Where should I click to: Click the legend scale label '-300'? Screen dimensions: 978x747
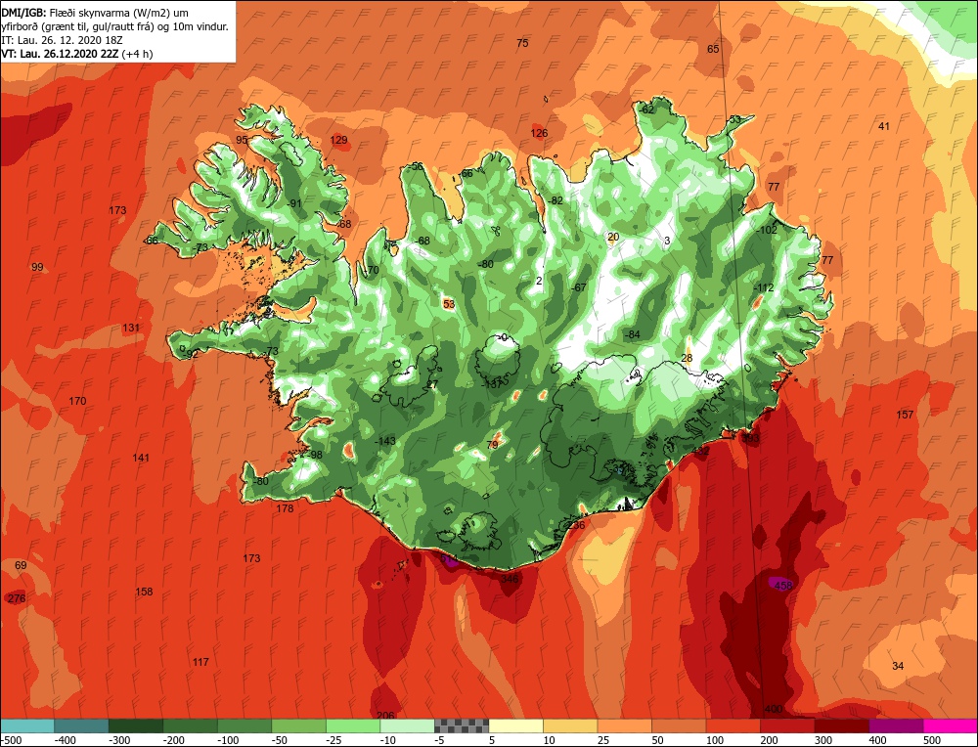118,740
